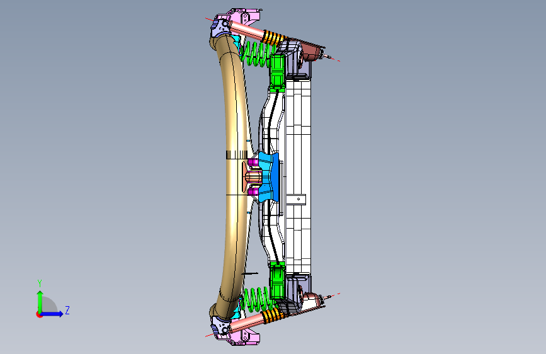Image resolution: width=546 pixels, height=354 pixels.
Task: Click the green Y axis of the triad
Action: 40,302
